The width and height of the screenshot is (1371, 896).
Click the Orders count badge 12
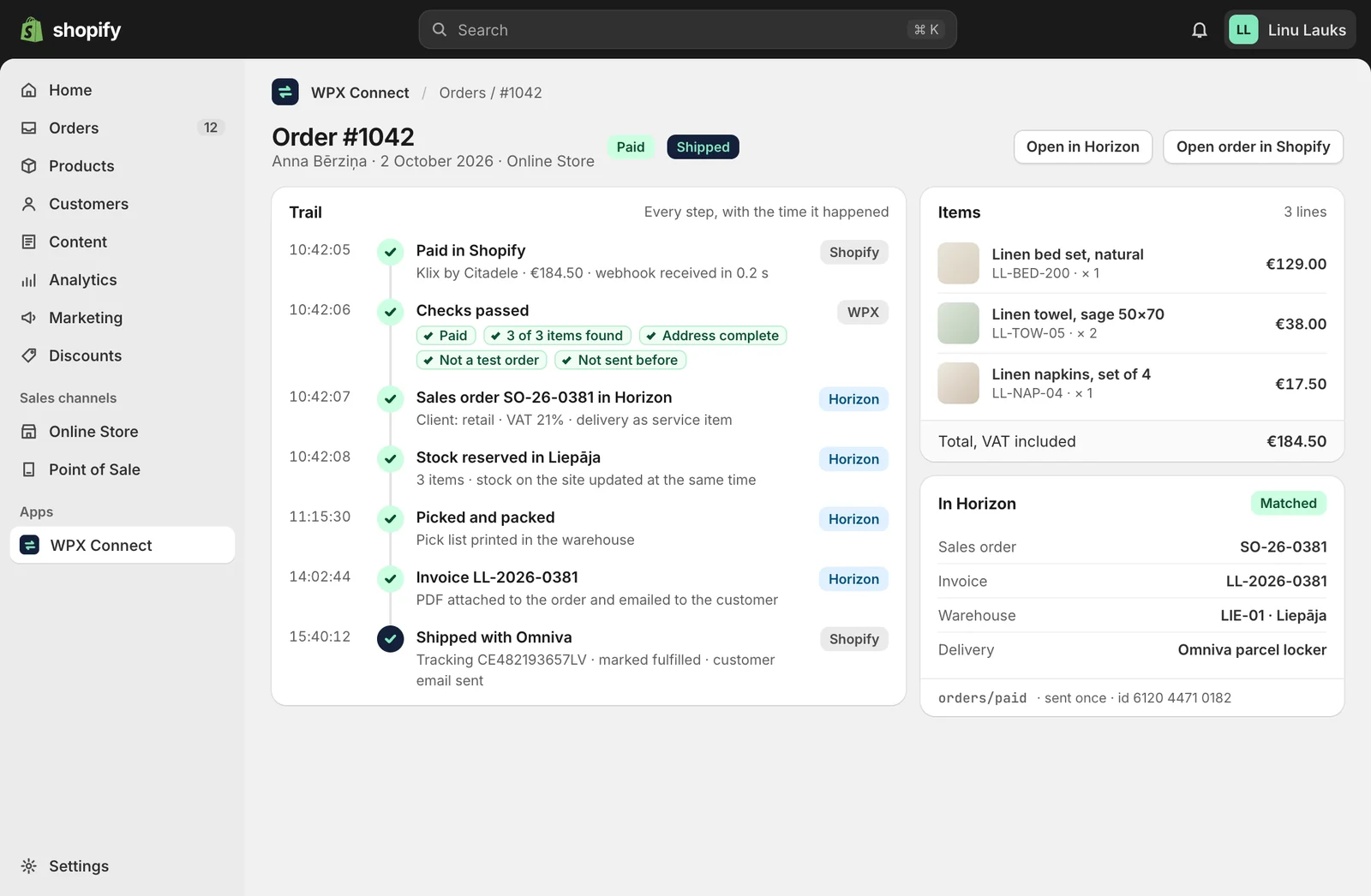click(211, 128)
